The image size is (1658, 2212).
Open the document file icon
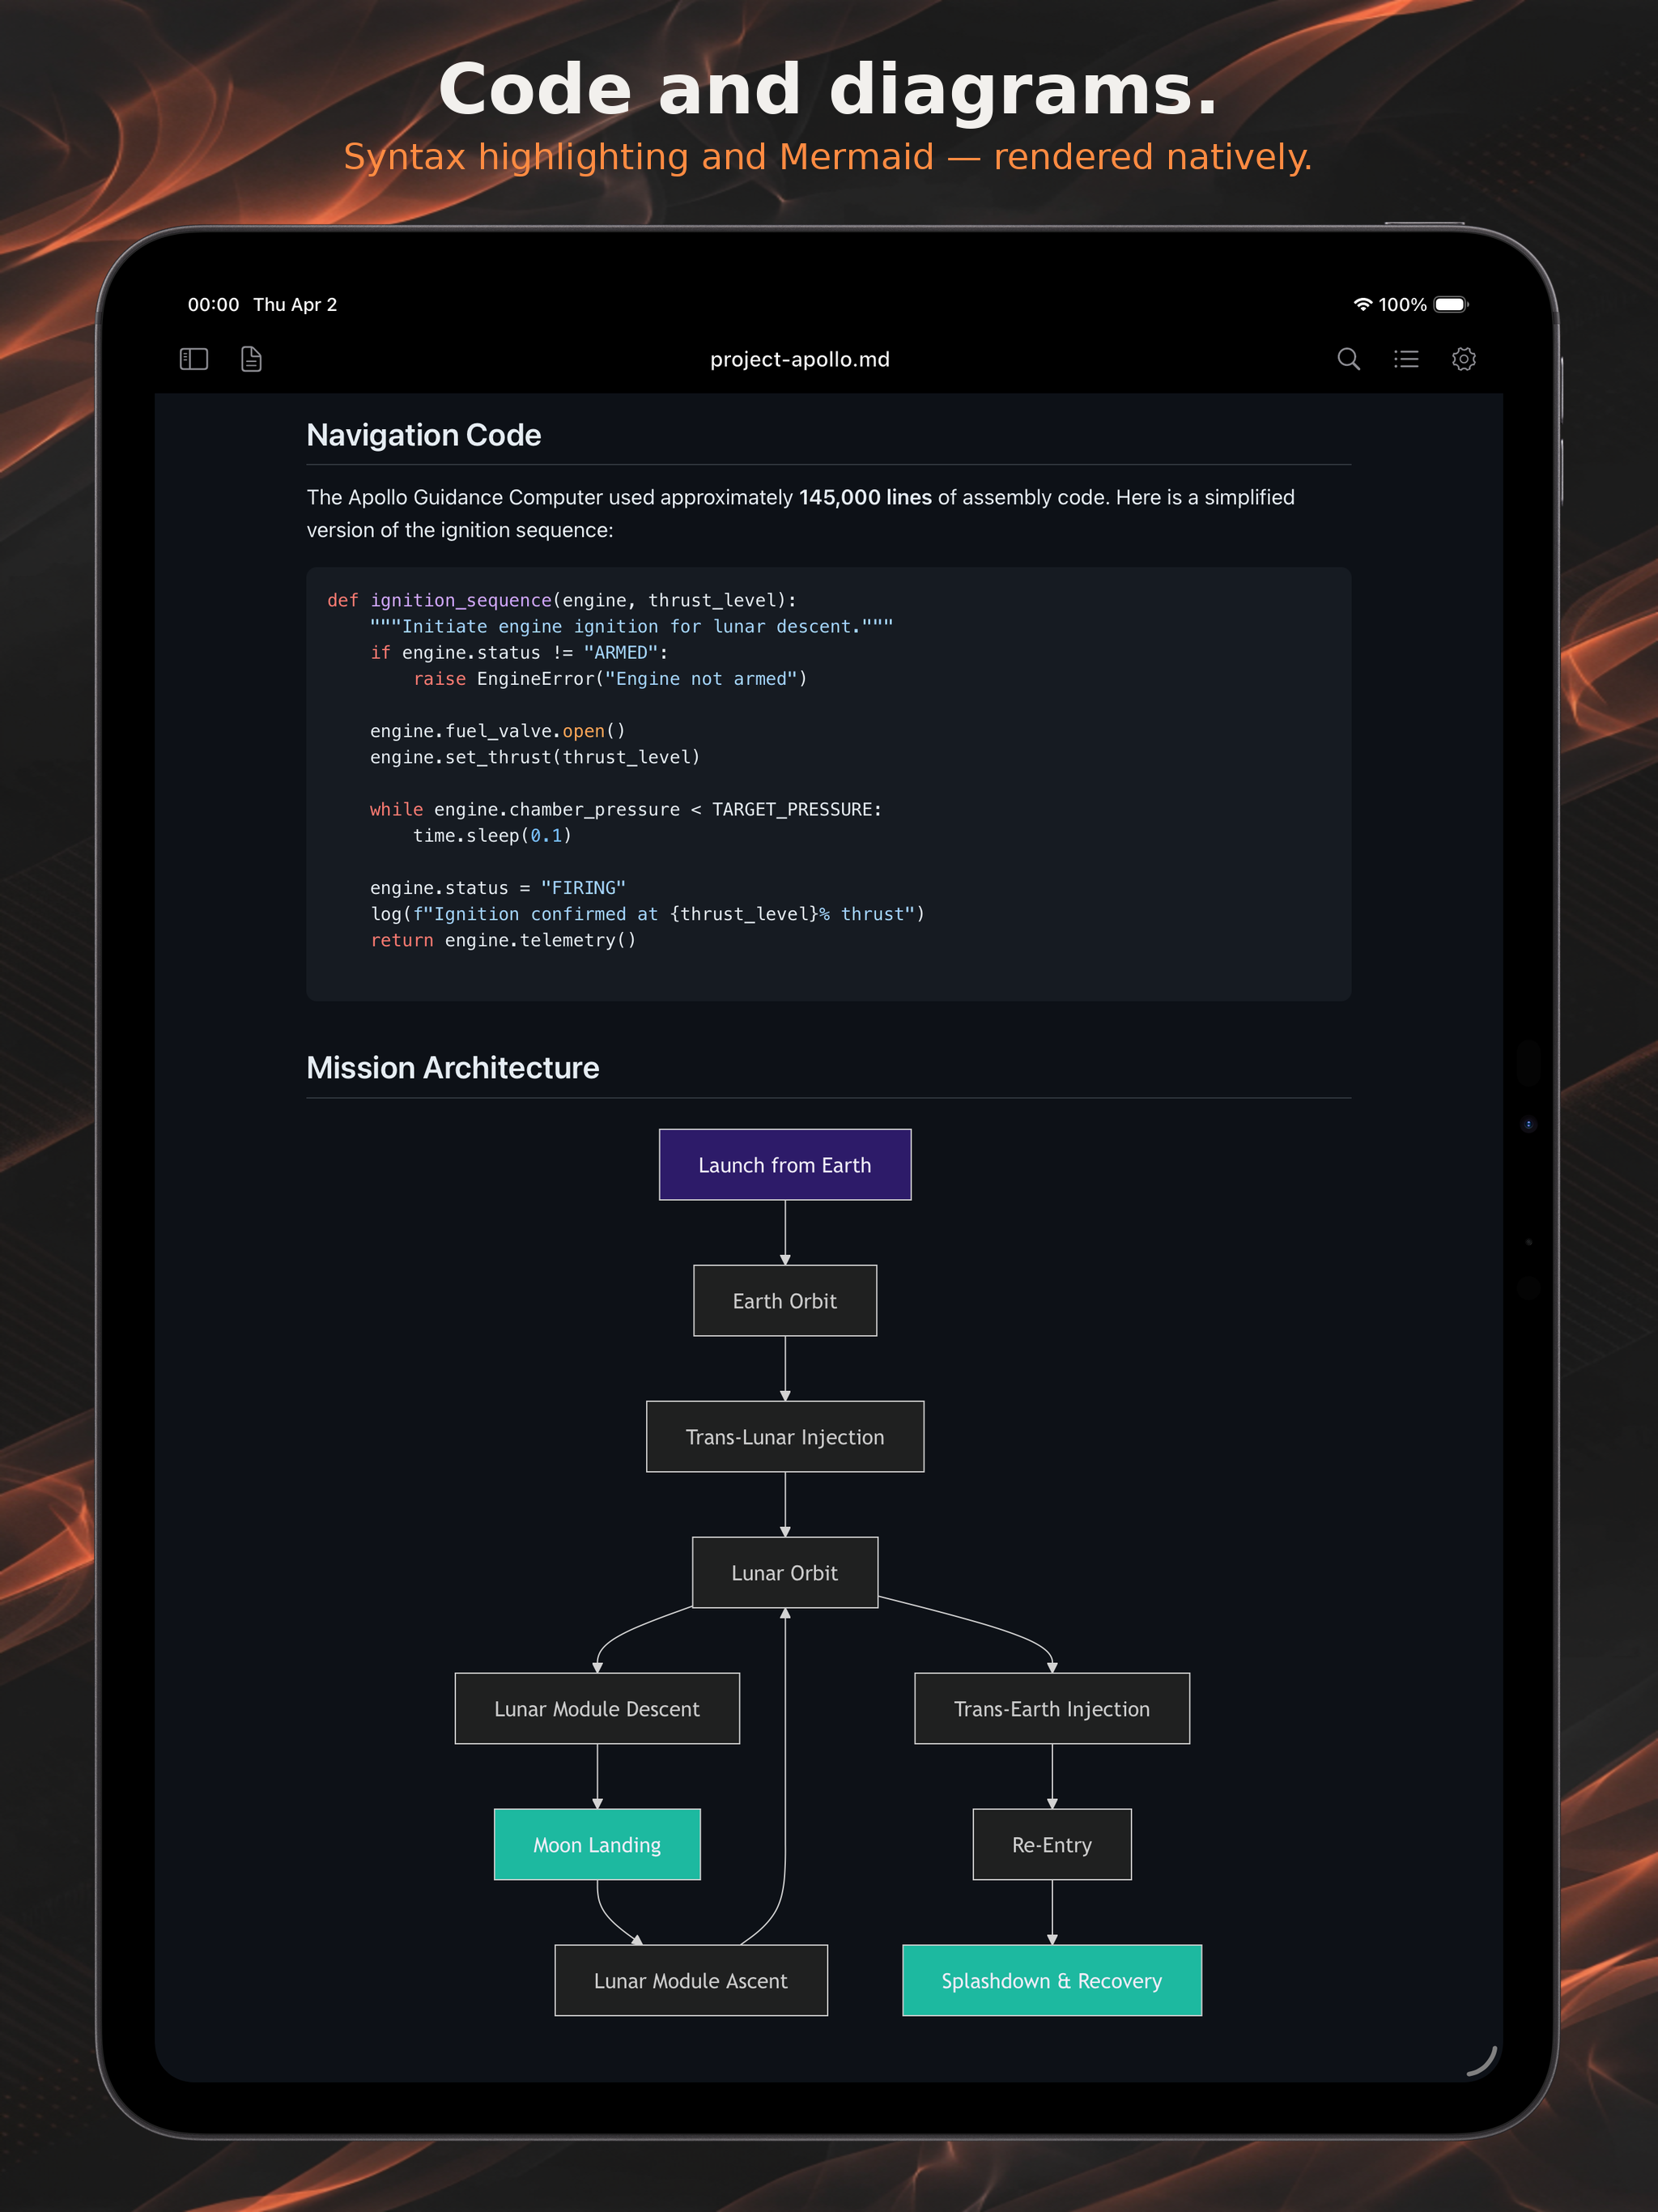(x=251, y=359)
